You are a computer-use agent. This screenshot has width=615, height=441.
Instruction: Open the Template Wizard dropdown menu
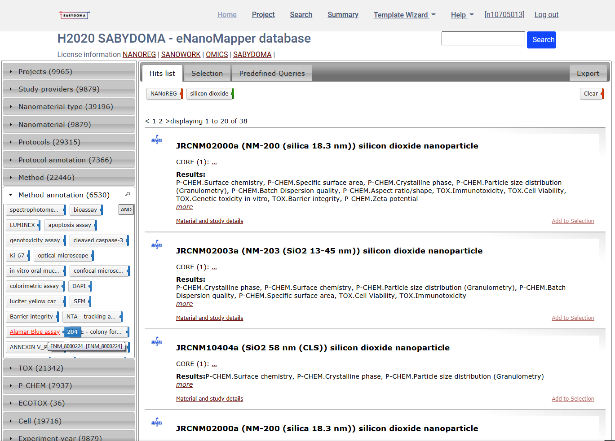point(404,15)
